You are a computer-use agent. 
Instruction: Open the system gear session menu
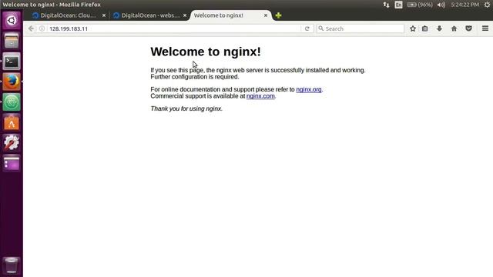pos(487,5)
